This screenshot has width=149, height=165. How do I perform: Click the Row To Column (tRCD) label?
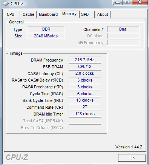click(x=42, y=128)
